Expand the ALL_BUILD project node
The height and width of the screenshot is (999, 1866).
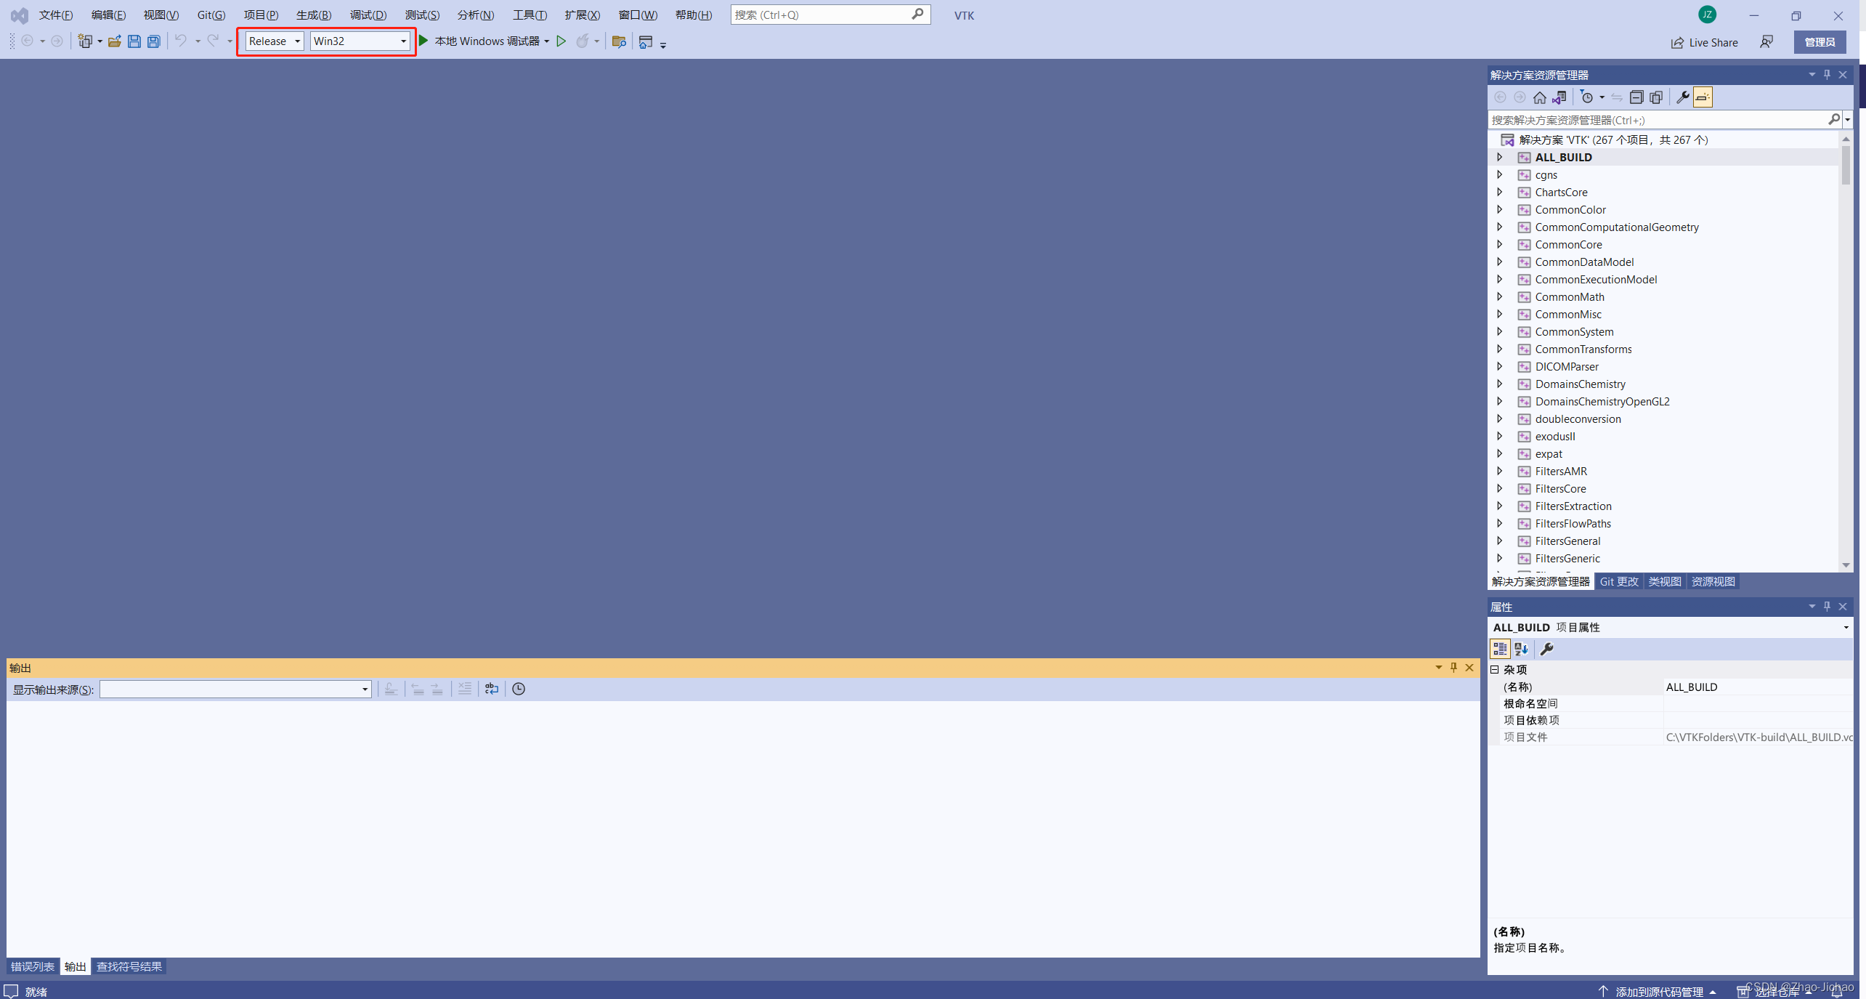1499,157
